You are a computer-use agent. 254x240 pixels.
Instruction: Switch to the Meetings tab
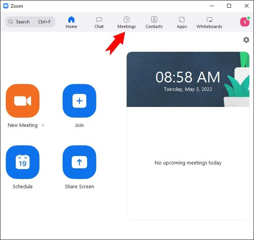pos(127,23)
